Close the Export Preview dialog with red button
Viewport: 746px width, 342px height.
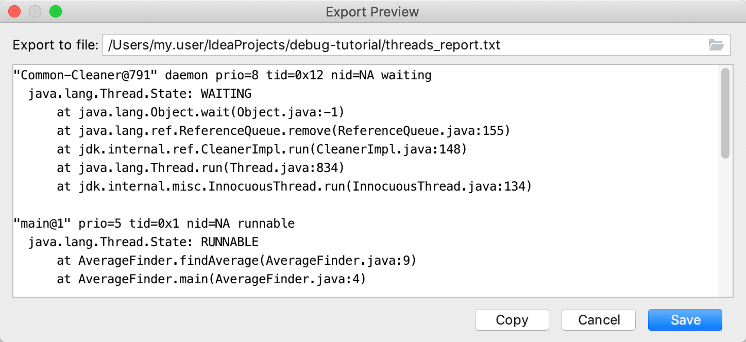coord(15,11)
